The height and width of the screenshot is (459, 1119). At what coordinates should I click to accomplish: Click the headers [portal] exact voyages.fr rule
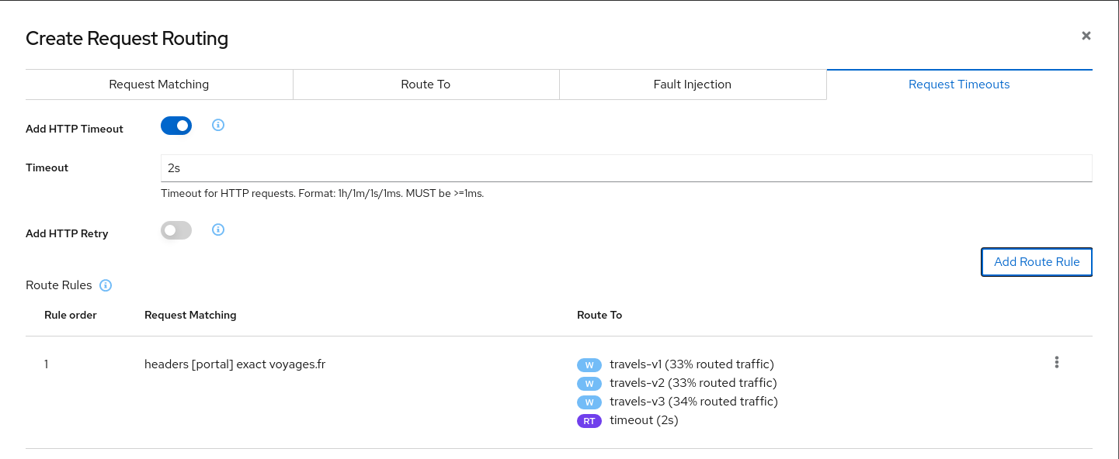(x=235, y=364)
